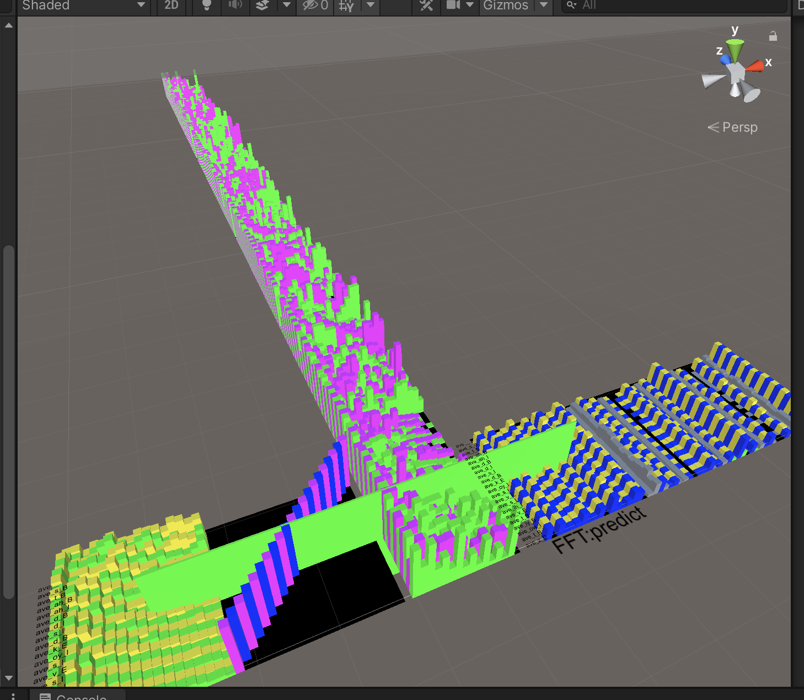Open the grid settings dropdown arrow
Screen dimensions: 804x700
371,6
